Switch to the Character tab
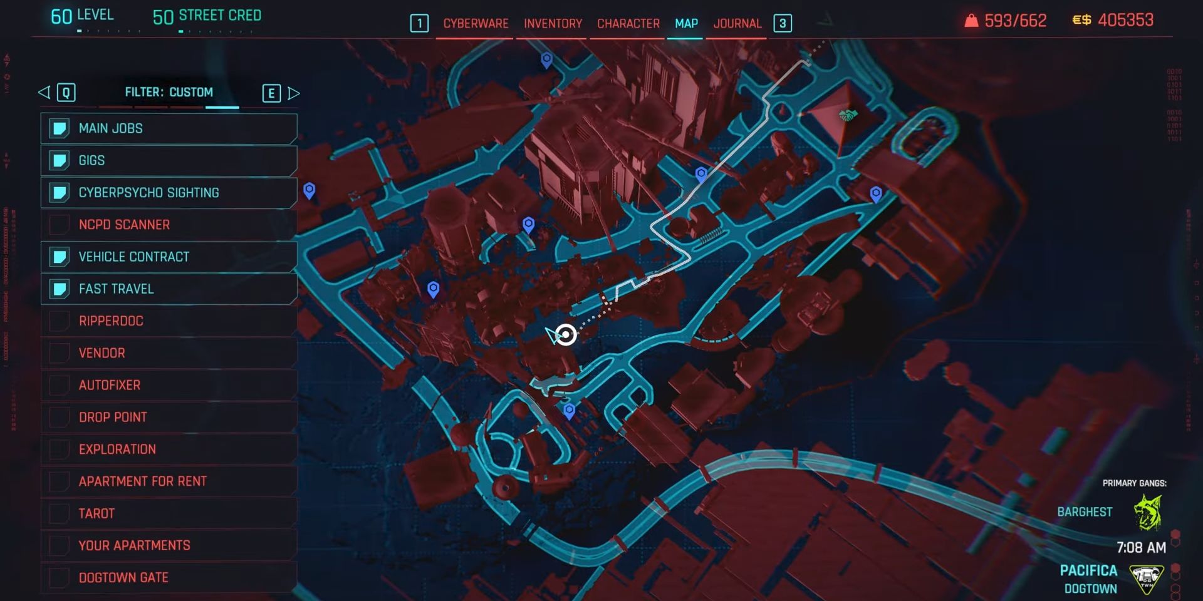The image size is (1203, 601). pyautogui.click(x=628, y=24)
